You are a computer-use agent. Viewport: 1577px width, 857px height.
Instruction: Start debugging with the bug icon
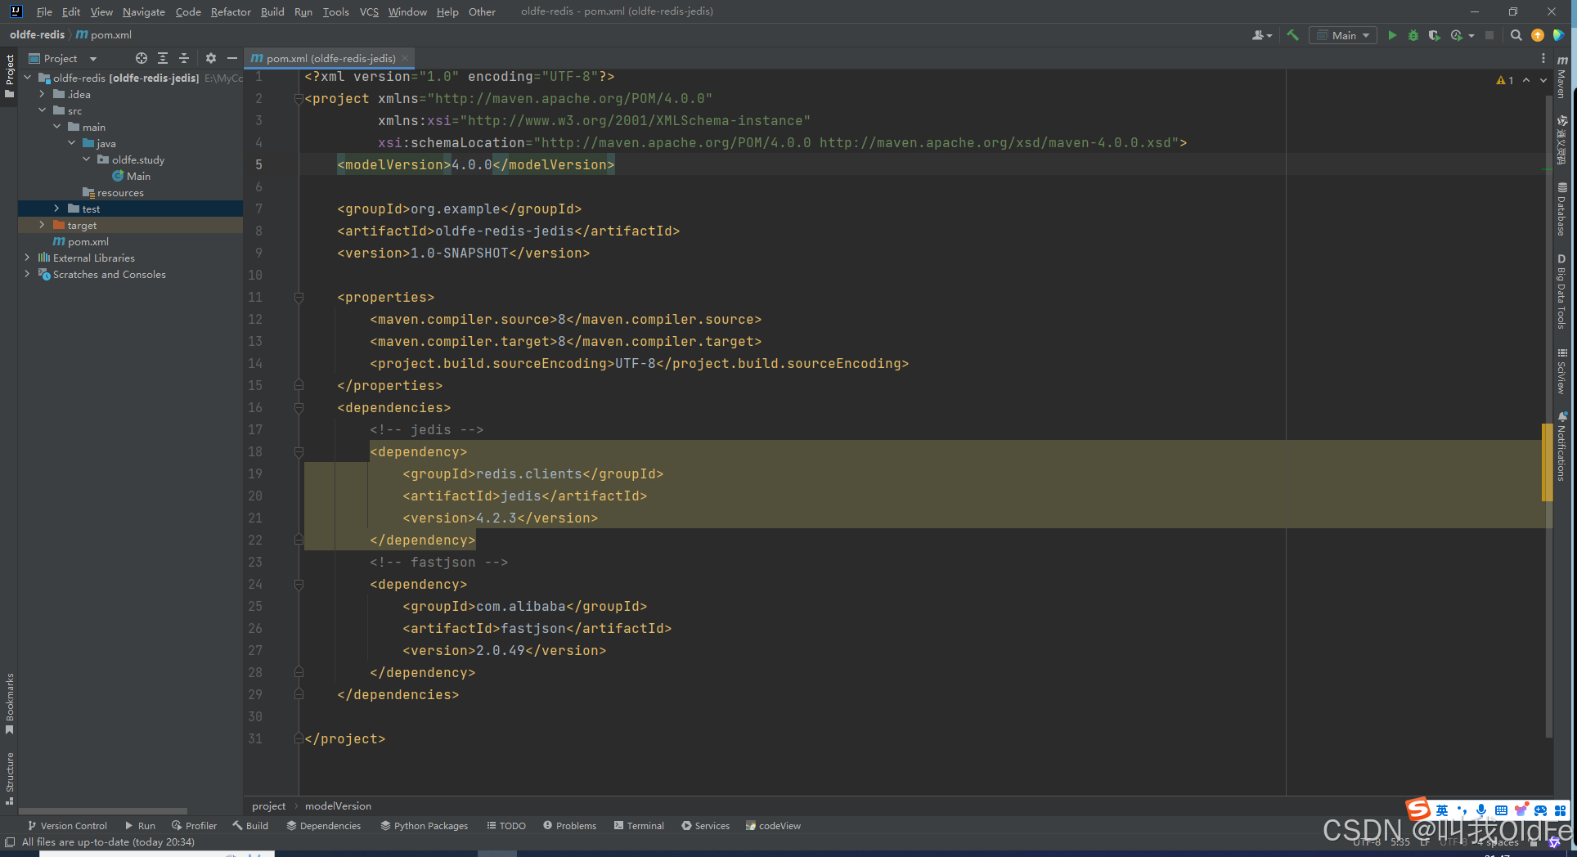tap(1413, 35)
